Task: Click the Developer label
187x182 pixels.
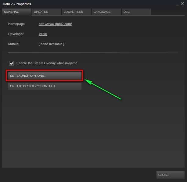Action: (16, 34)
